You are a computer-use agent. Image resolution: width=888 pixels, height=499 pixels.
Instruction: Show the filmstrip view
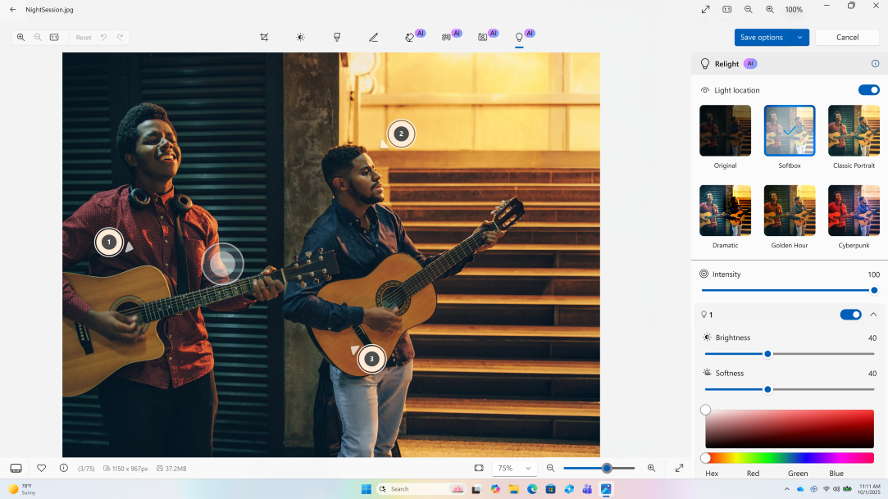coord(14,468)
